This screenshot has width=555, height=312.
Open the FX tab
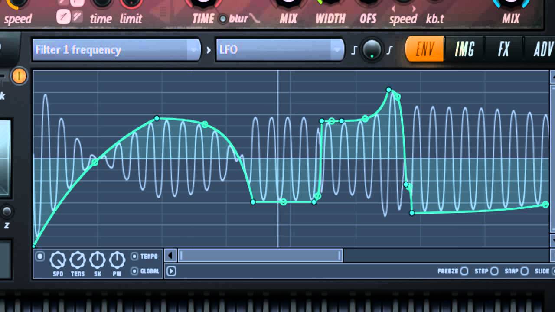tap(503, 49)
